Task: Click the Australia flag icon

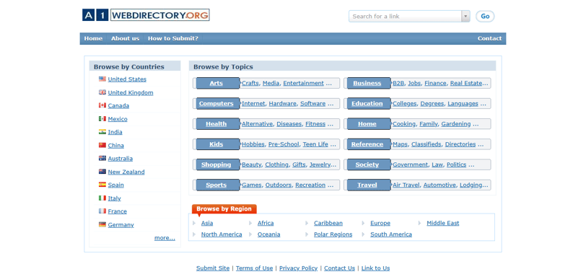Action: click(102, 158)
